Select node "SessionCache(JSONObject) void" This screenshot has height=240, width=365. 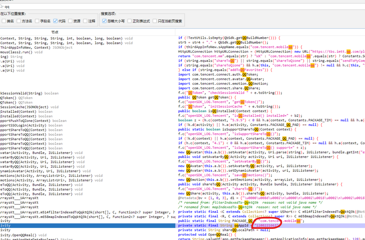coord(29,107)
